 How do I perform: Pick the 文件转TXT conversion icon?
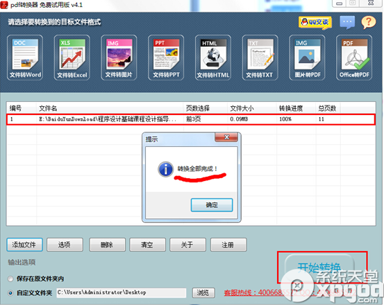tap(260, 58)
